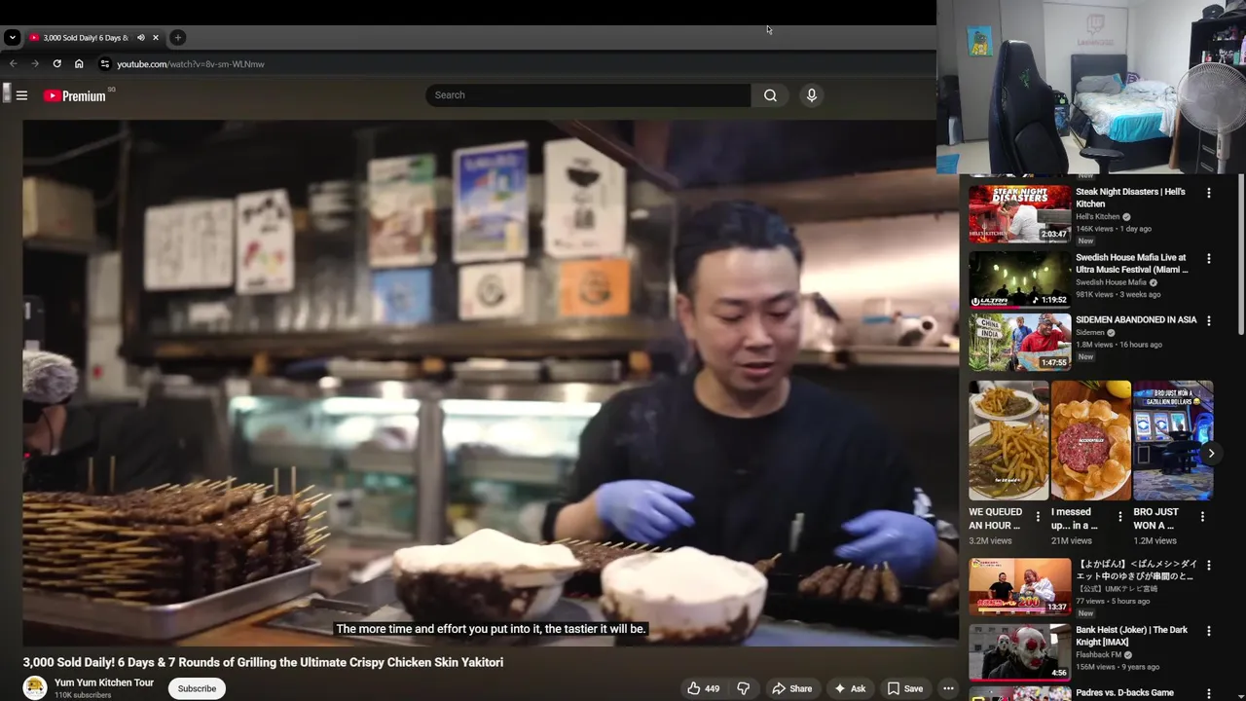
Task: Start voice search with microphone
Action: [x=811, y=95]
